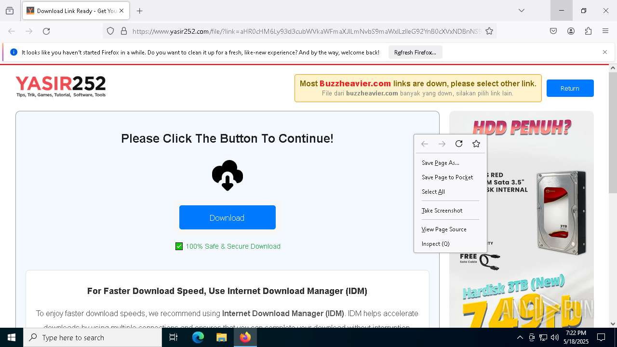Close the Download Link Ready tab

pyautogui.click(x=121, y=11)
